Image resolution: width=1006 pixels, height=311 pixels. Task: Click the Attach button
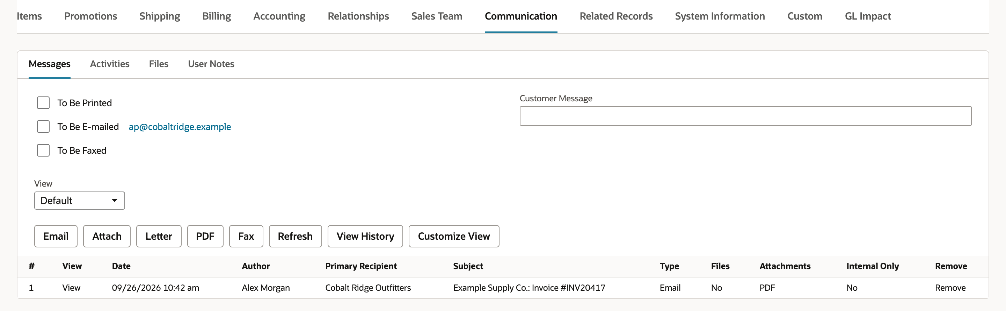pos(107,236)
